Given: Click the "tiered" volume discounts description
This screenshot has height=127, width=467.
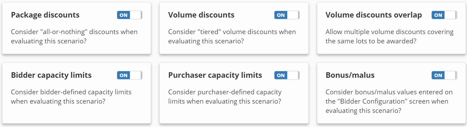Looking at the screenshot, I should (x=232, y=36).
